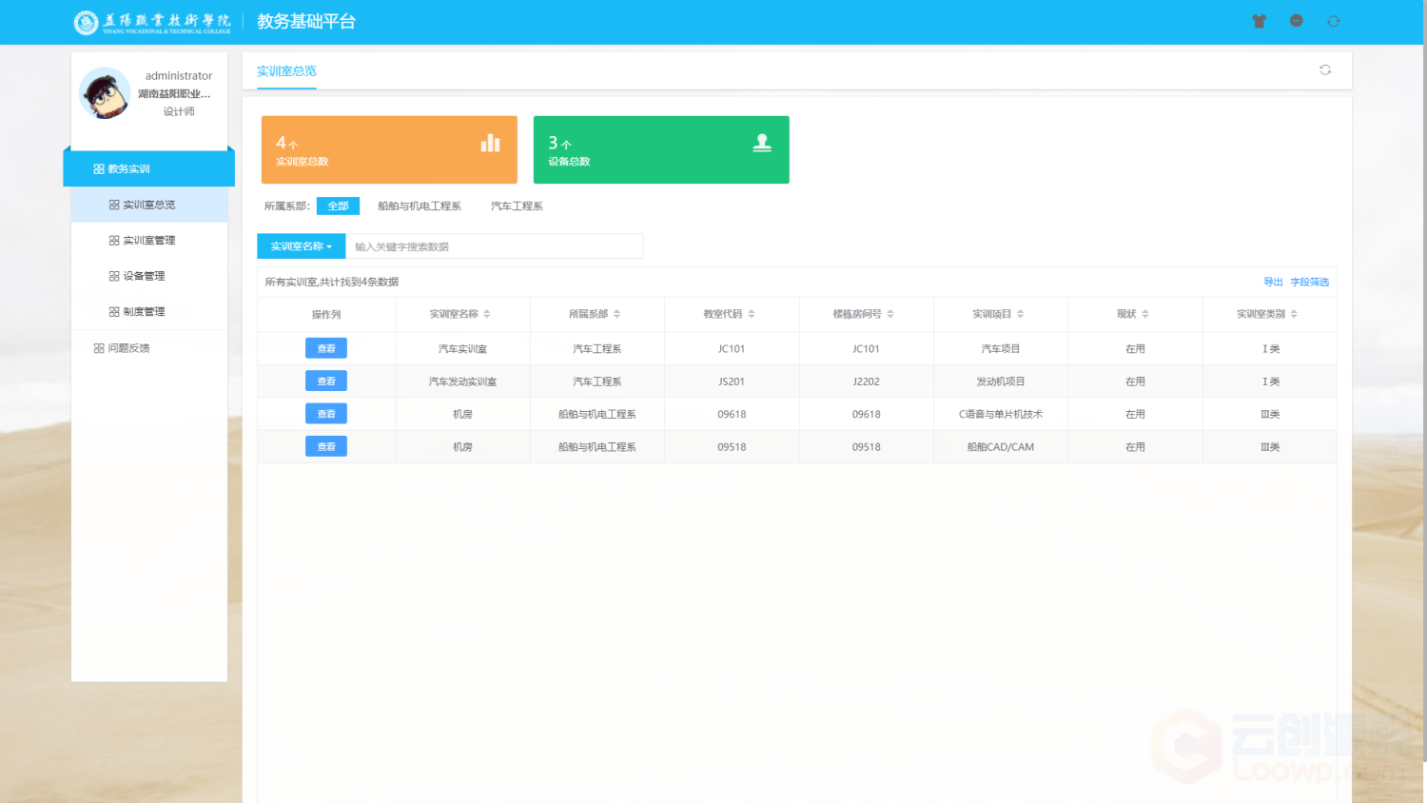The width and height of the screenshot is (1427, 803).
Task: View details of 汽车发动实训室 row
Action: [326, 382]
